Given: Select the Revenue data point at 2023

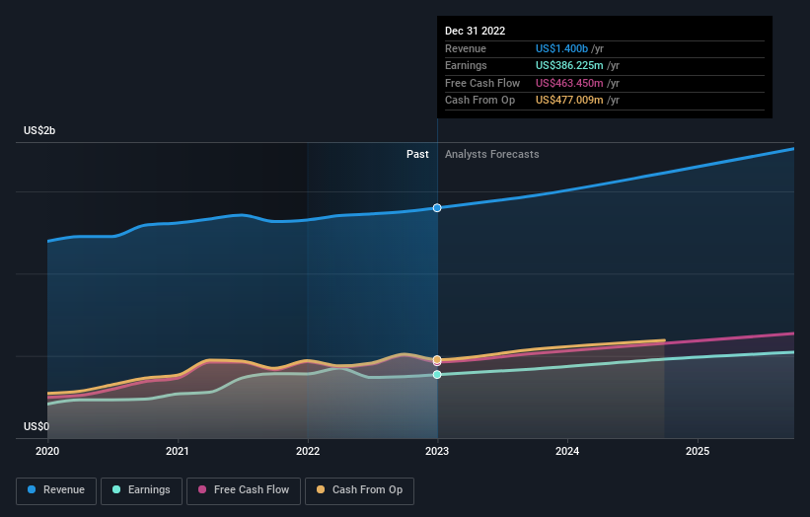Looking at the screenshot, I should point(437,207).
